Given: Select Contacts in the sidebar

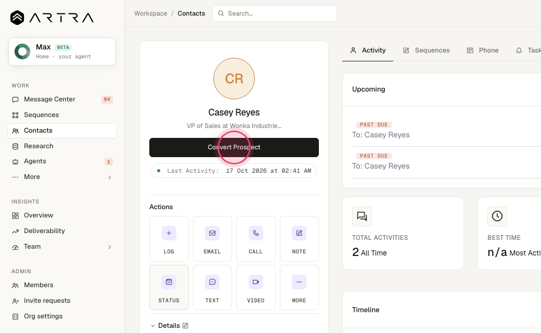Looking at the screenshot, I should click(x=62, y=131).
